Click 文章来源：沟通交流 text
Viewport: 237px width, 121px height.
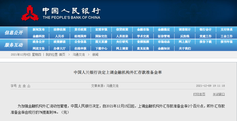pyautogui.click(x=105, y=86)
